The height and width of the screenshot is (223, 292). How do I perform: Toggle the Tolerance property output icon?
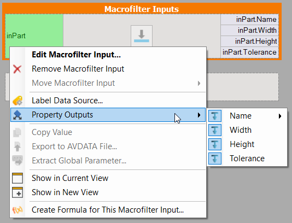tap(215, 159)
